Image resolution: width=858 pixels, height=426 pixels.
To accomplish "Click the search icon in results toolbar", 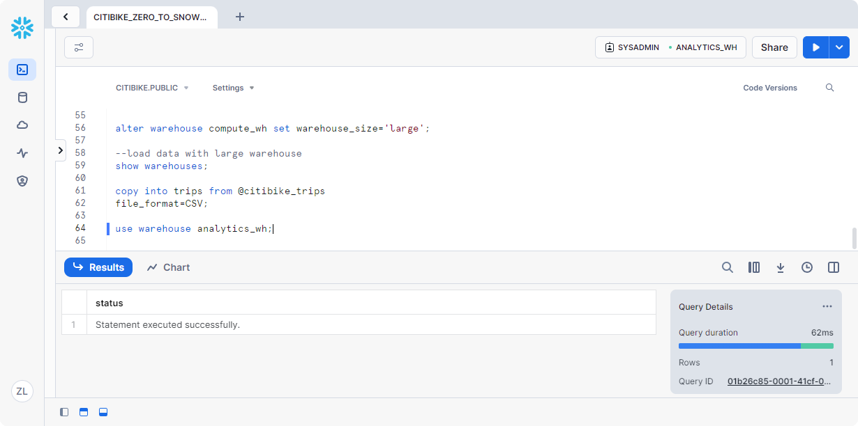I will click(x=728, y=267).
